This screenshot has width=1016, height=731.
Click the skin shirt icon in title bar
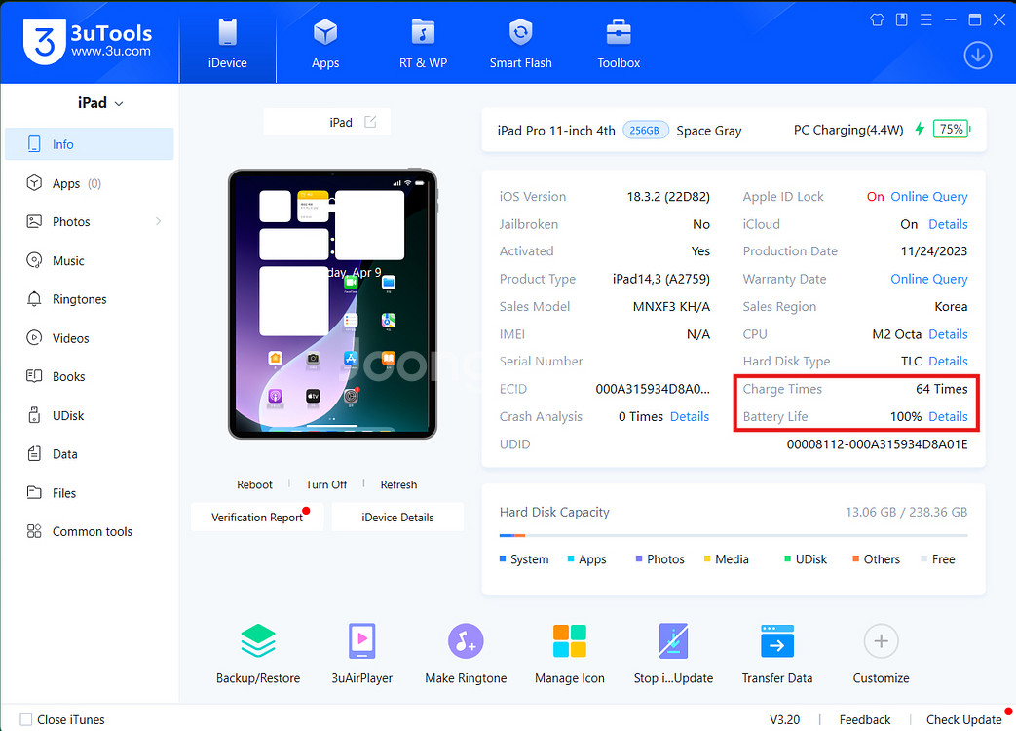877,20
